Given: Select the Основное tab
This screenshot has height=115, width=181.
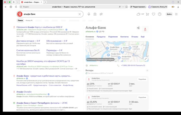Looking at the screenshot, I should 90,37.
